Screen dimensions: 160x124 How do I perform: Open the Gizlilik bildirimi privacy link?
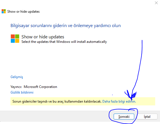pyautogui.click(x=22, y=92)
